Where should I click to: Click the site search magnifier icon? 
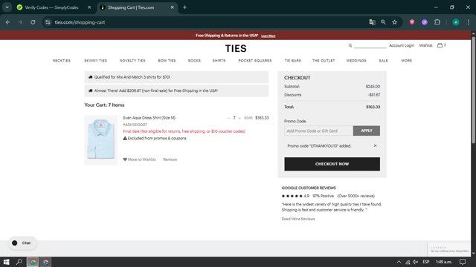point(350,45)
